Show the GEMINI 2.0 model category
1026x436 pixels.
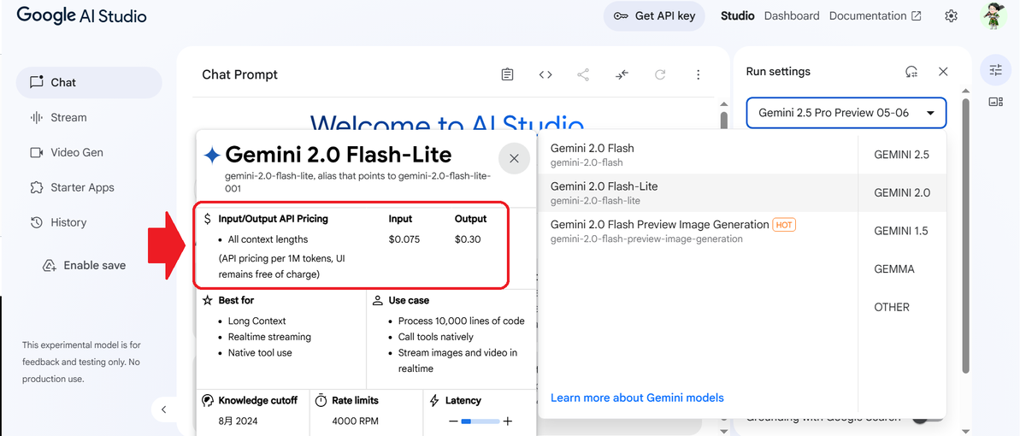901,193
